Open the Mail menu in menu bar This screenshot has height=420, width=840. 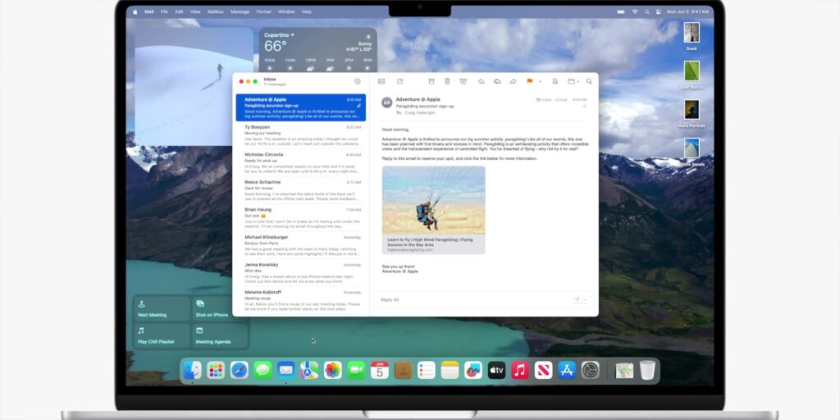pyautogui.click(x=149, y=11)
